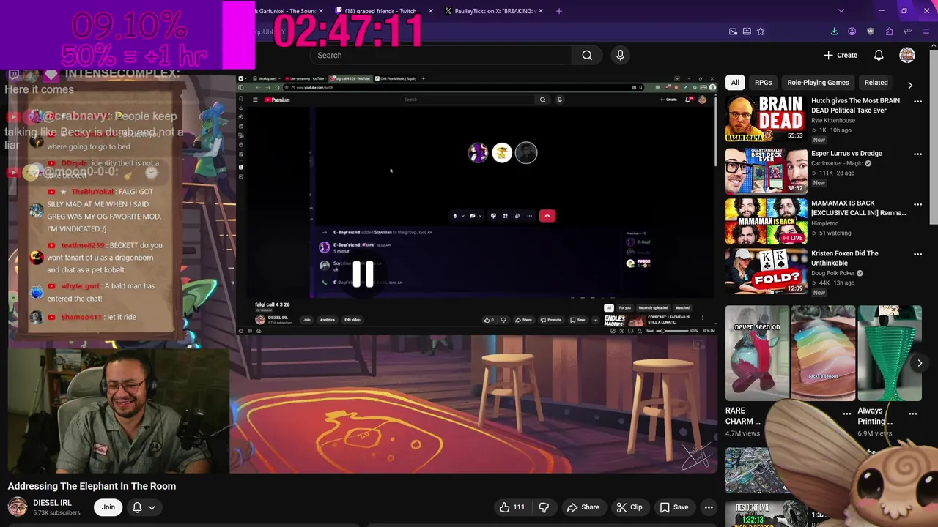Start voice search with the microphone icon
938x527 pixels.
(620, 55)
